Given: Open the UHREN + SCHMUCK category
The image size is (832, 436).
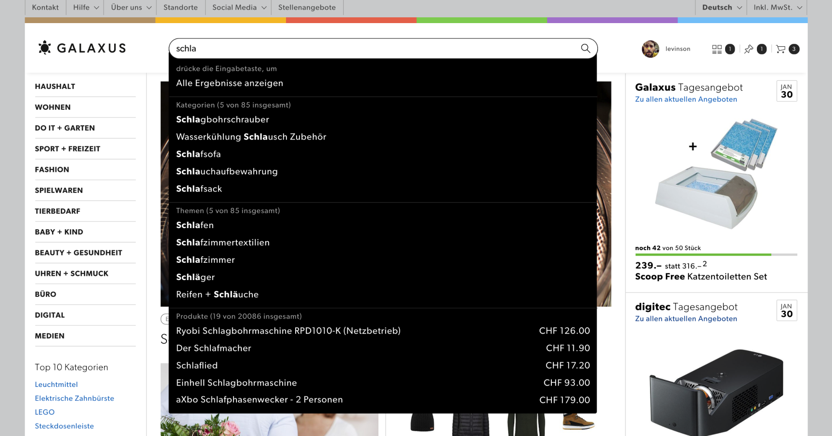Looking at the screenshot, I should point(71,273).
